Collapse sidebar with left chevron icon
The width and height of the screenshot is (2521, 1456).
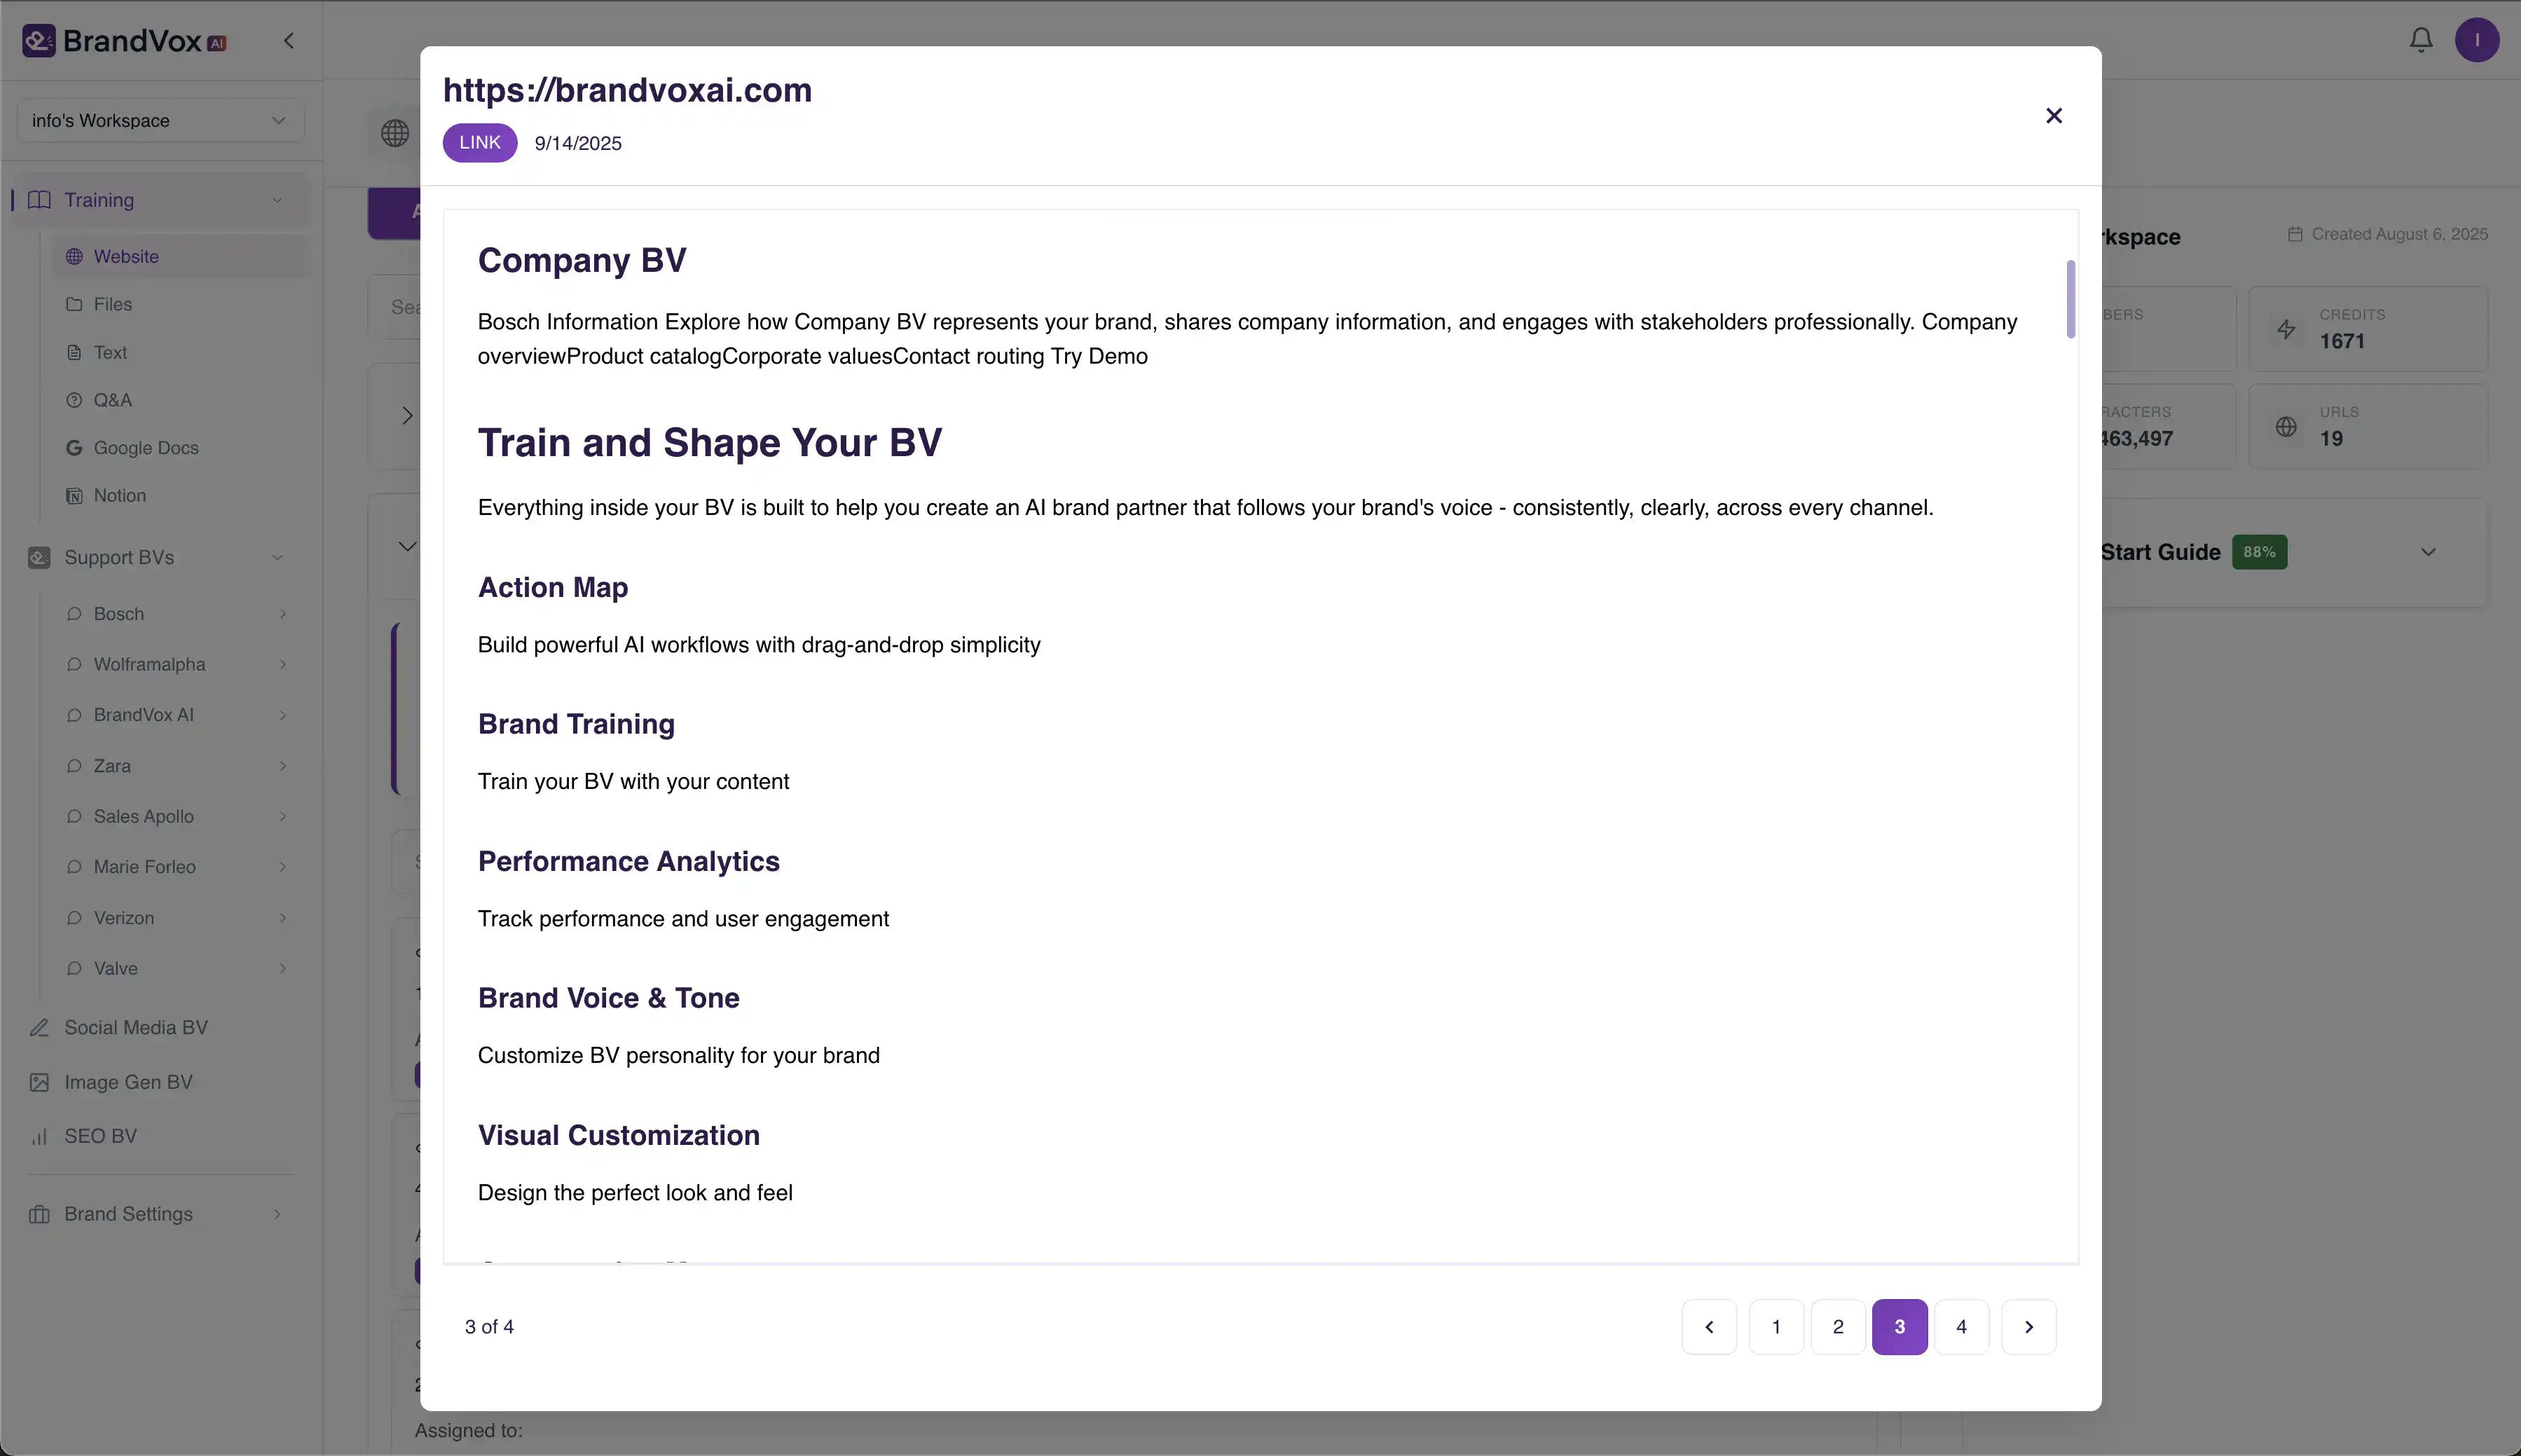[289, 41]
